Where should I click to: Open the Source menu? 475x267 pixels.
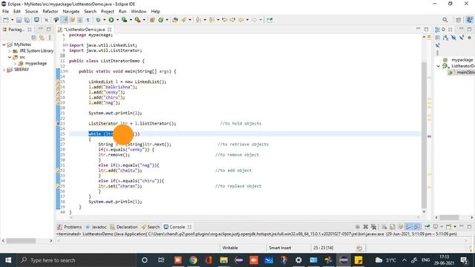point(31,12)
